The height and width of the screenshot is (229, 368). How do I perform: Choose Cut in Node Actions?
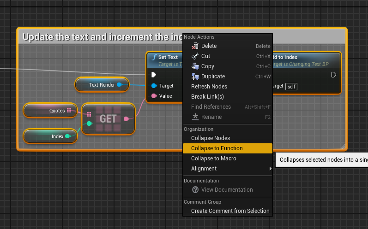click(228, 56)
